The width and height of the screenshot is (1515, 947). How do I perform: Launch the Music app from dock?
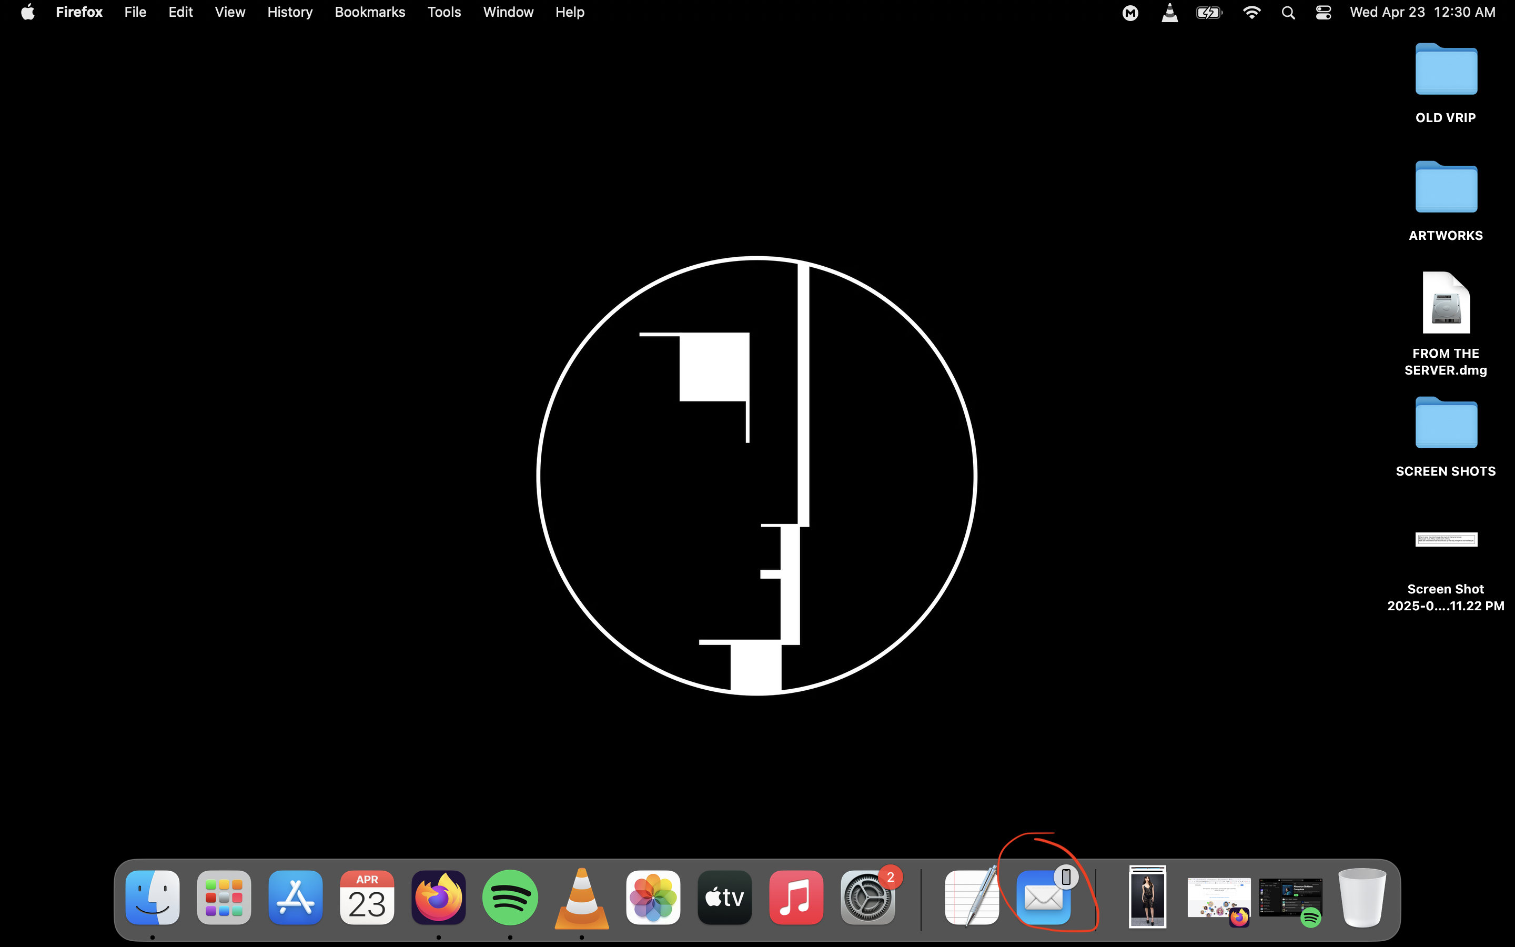796,897
